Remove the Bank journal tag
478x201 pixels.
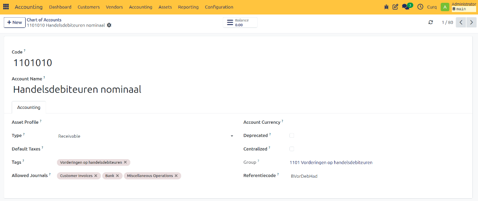tap(117, 176)
